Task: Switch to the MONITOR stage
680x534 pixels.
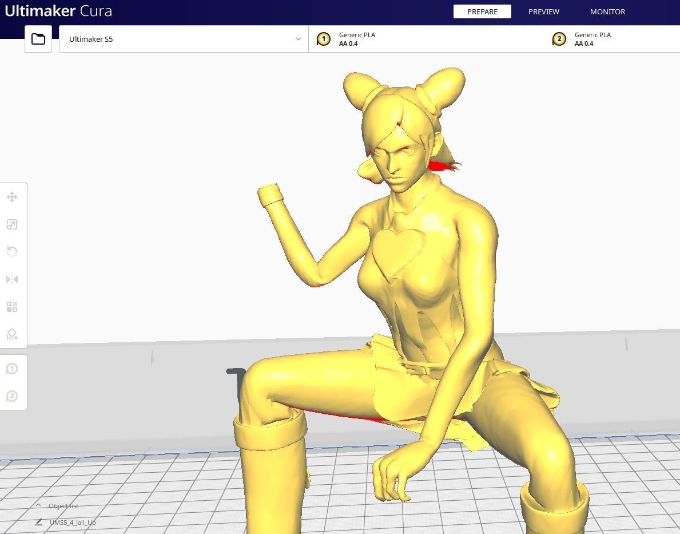Action: click(x=607, y=11)
